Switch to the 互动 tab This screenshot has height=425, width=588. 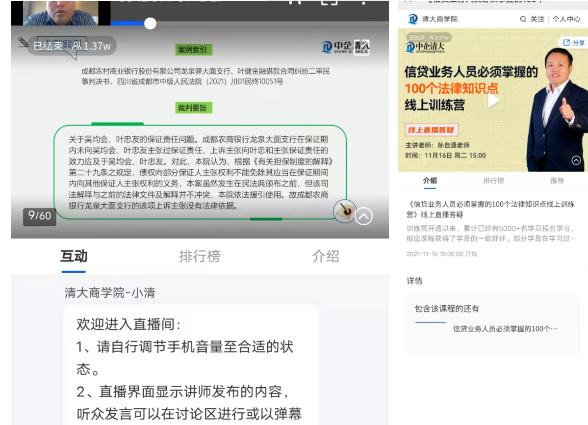73,256
